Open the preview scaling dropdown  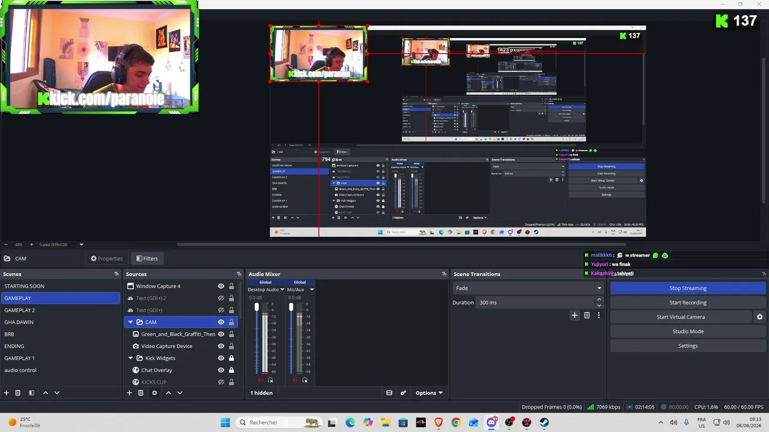(x=81, y=245)
